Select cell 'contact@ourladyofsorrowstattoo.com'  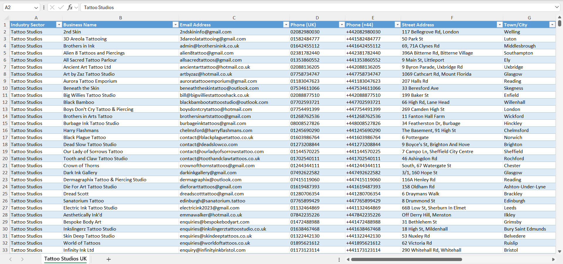click(234, 151)
